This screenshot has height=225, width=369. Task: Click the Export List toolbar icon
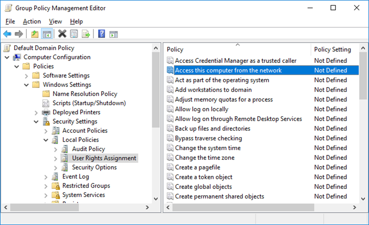pos(86,34)
